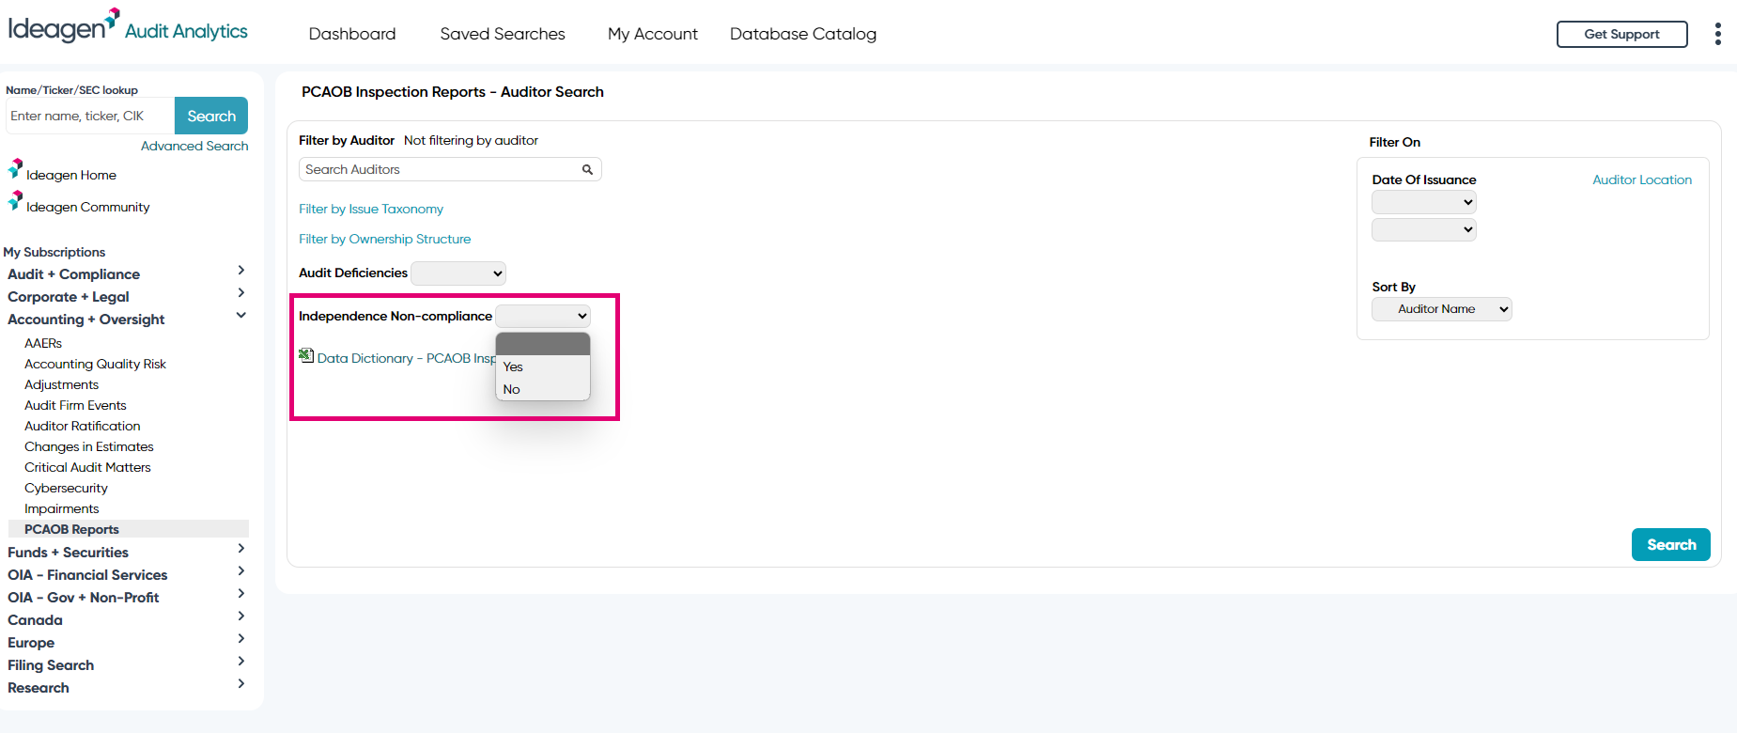This screenshot has height=733, width=1737.
Task: Open the Database Catalog
Action: point(803,34)
